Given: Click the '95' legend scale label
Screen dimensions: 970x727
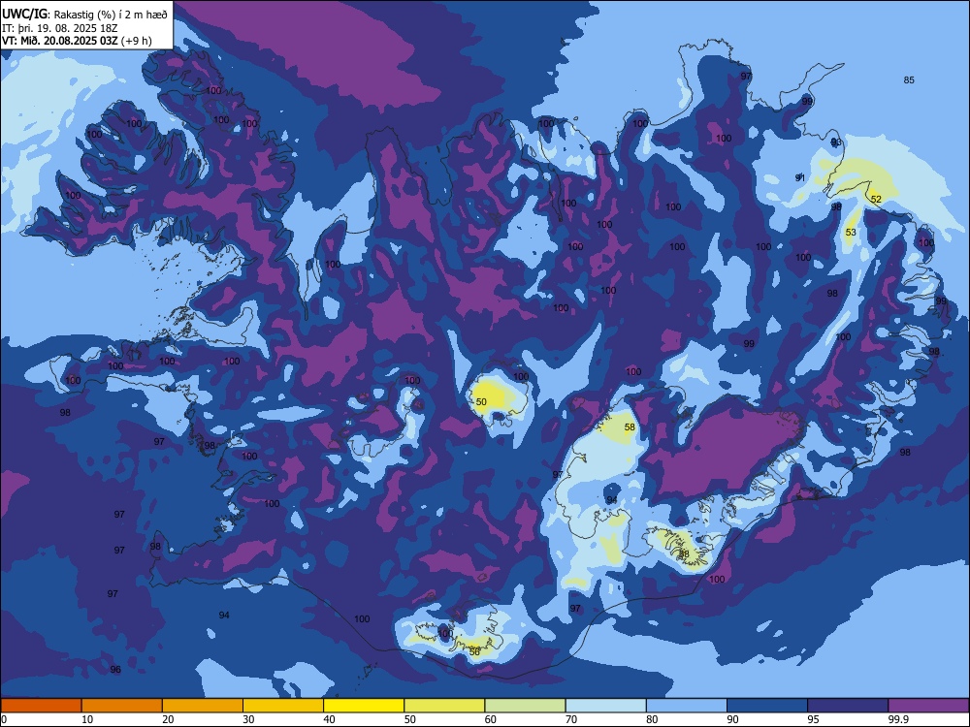Looking at the screenshot, I should (814, 719).
